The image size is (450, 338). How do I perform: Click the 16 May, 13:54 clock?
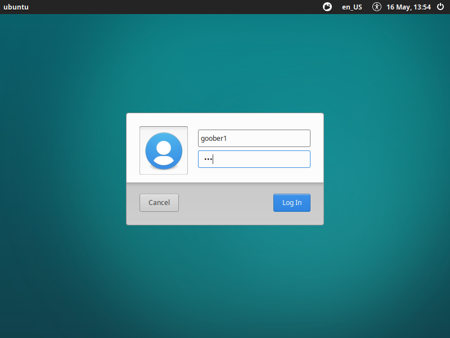(x=408, y=7)
